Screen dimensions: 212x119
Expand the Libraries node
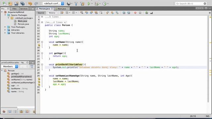(x=5, y=30)
